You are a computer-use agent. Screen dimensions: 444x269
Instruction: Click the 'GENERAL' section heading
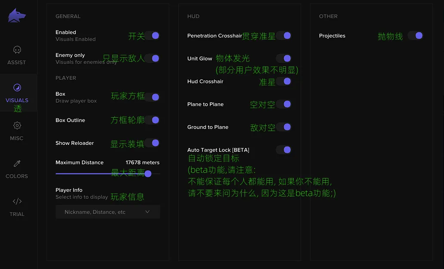click(68, 16)
